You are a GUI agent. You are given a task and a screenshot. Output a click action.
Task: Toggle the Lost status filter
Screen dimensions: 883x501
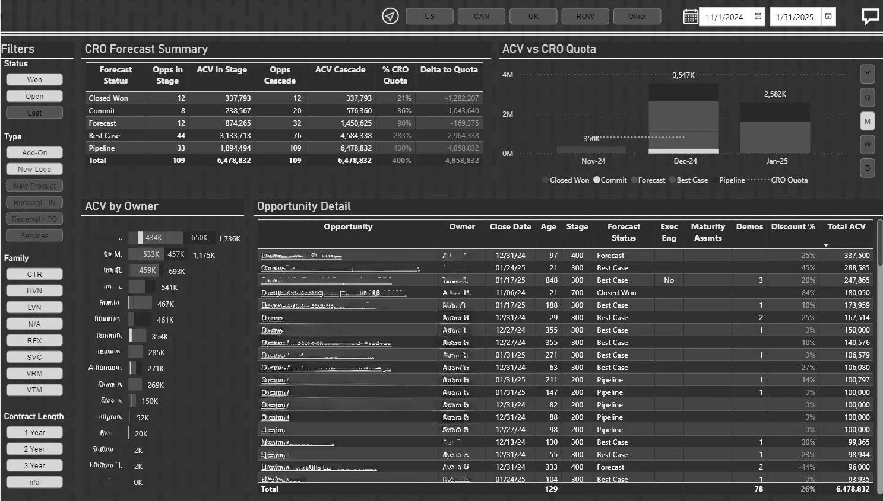[34, 113]
